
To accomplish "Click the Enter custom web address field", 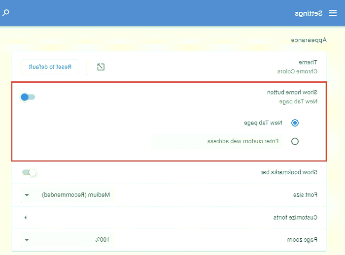I will tap(217, 141).
